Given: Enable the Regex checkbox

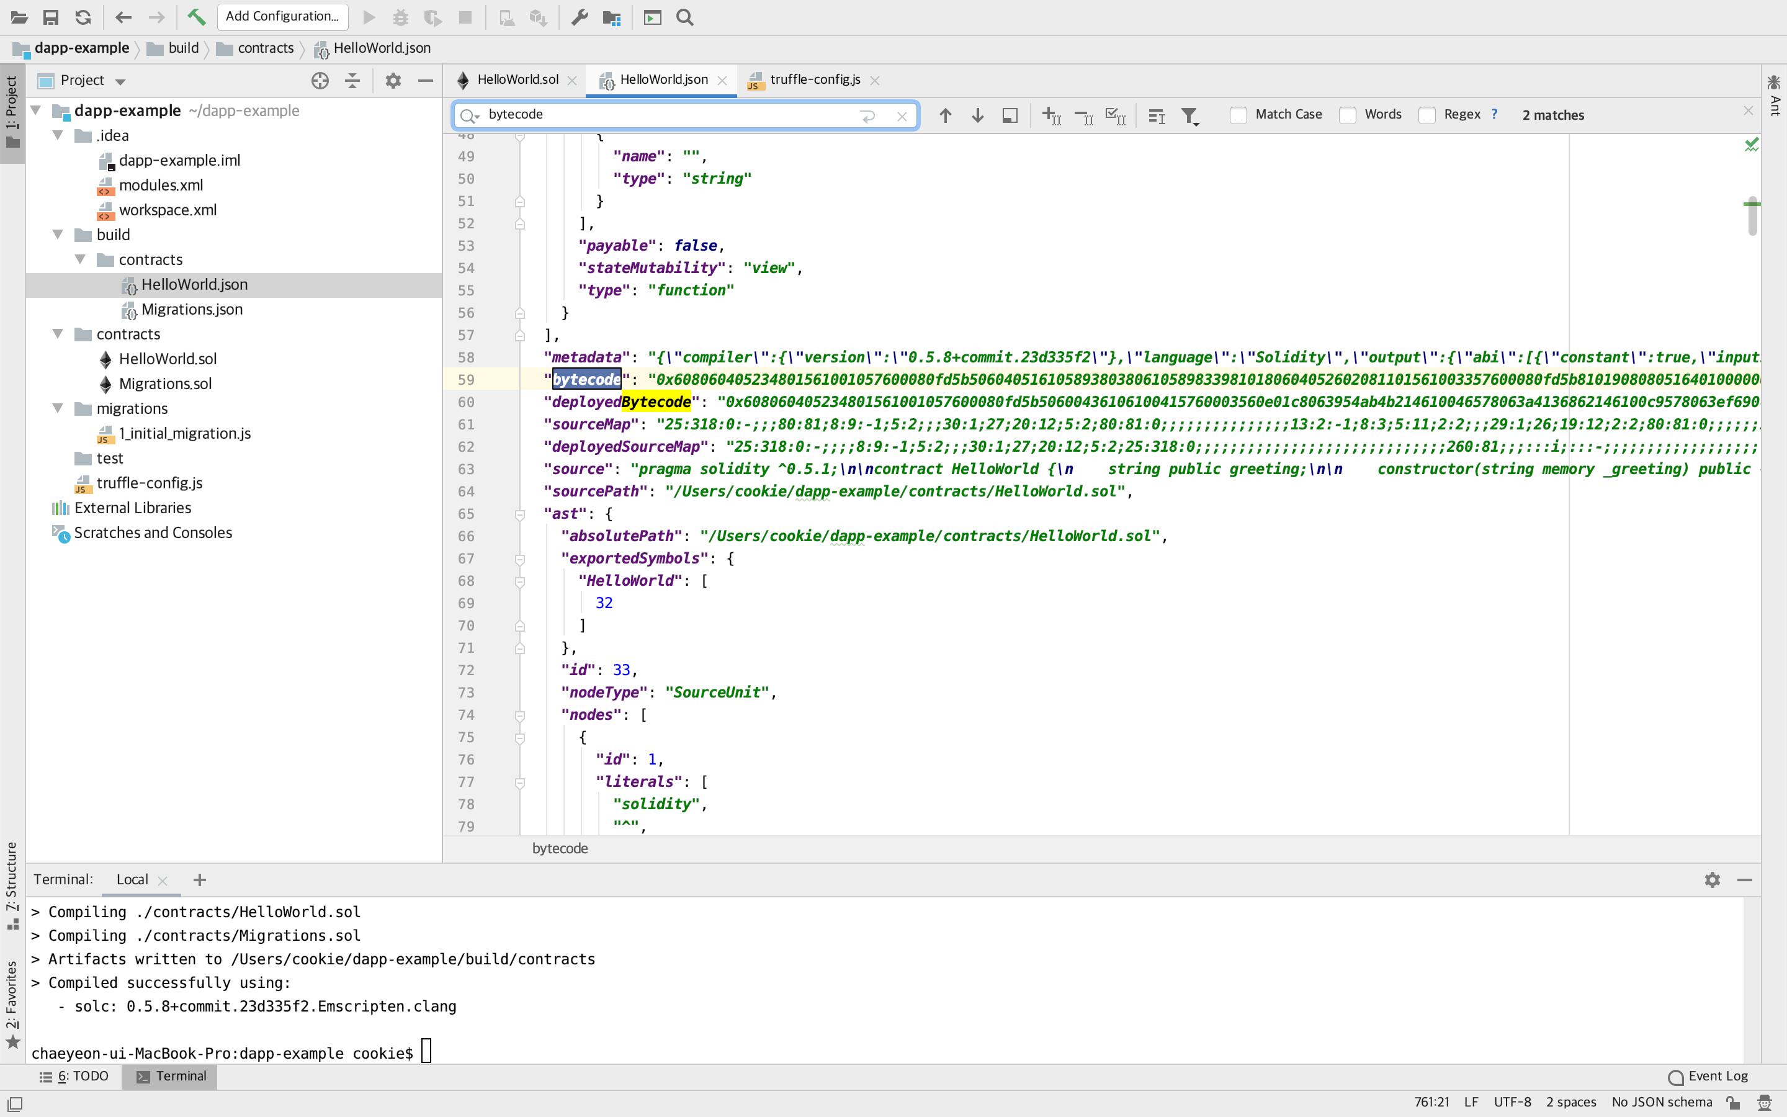Looking at the screenshot, I should click(1427, 115).
